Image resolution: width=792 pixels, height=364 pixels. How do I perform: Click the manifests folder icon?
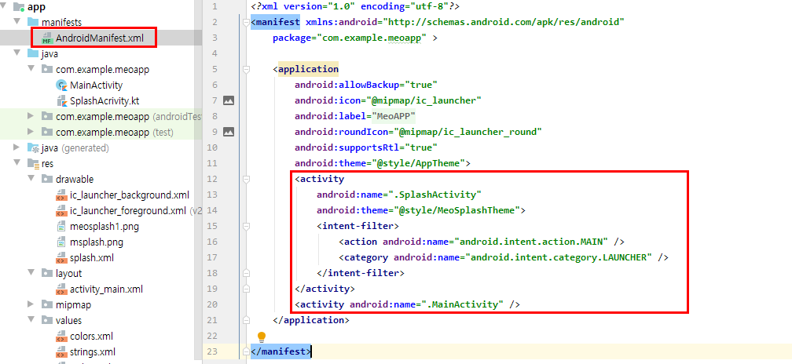click(x=33, y=22)
